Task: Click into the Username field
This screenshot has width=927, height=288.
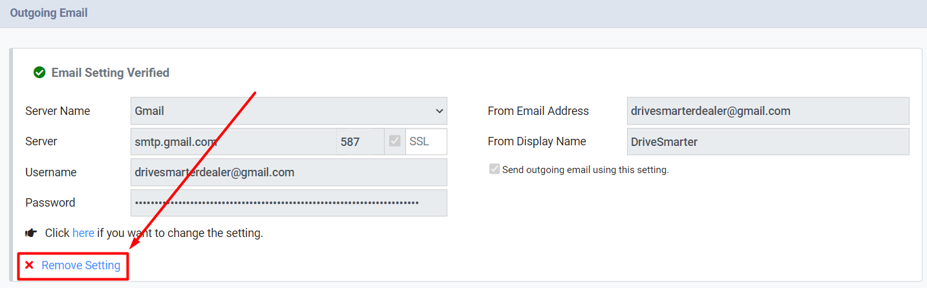Action: pos(289,172)
